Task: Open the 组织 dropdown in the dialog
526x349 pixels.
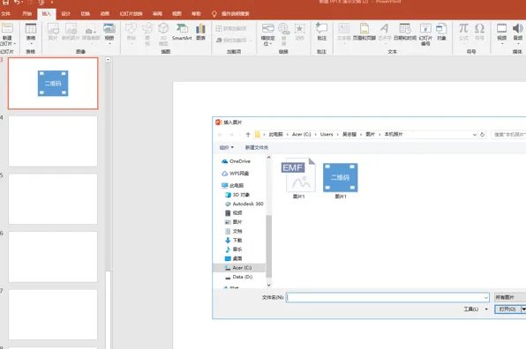Action: pyautogui.click(x=227, y=147)
